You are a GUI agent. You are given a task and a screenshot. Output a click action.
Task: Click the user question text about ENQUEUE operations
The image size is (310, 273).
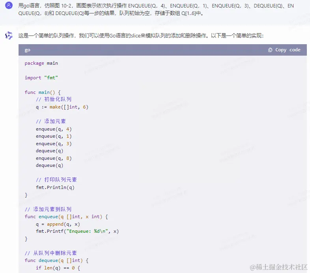pyautogui.click(x=156, y=9)
